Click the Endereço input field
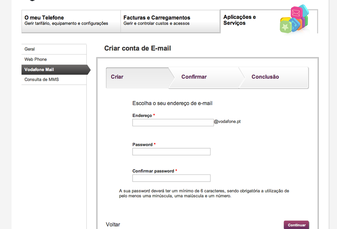 (x=173, y=122)
